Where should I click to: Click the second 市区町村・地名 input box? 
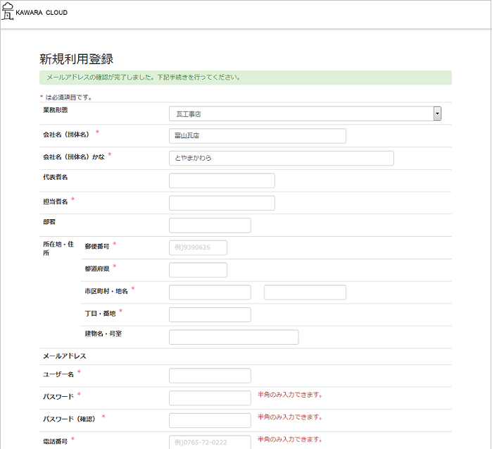point(305,293)
